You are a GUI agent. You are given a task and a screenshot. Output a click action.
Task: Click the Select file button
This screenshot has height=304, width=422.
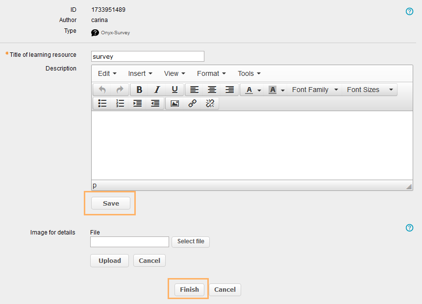click(x=191, y=241)
